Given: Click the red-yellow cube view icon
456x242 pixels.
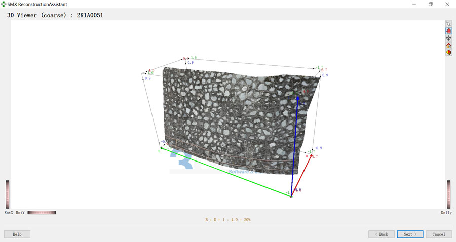Looking at the screenshot, I should 448,52.
